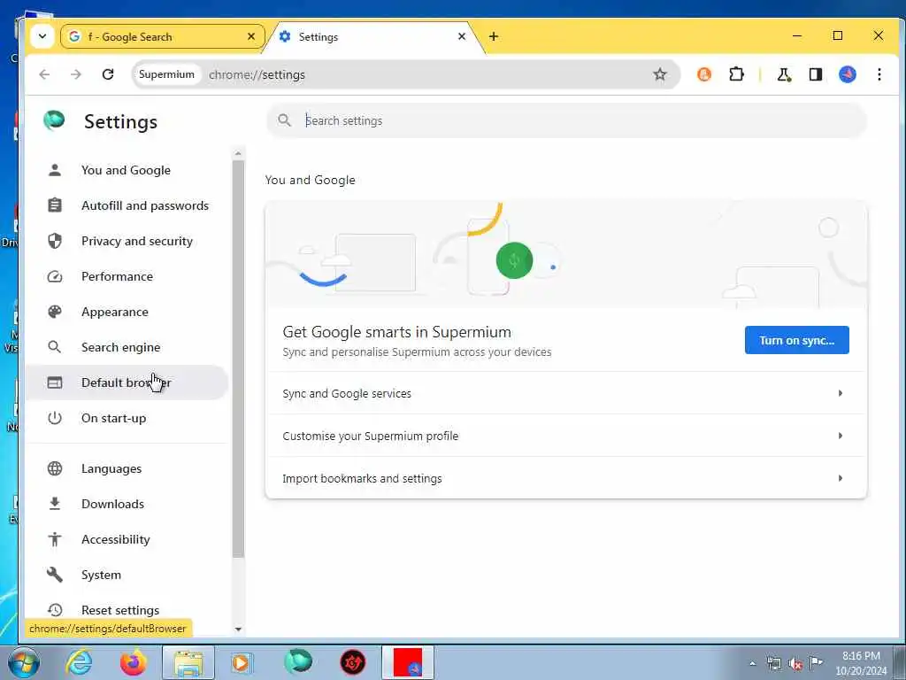Click the Appearance palette icon

coord(55,312)
